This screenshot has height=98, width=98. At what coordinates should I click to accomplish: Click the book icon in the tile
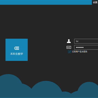17,48
